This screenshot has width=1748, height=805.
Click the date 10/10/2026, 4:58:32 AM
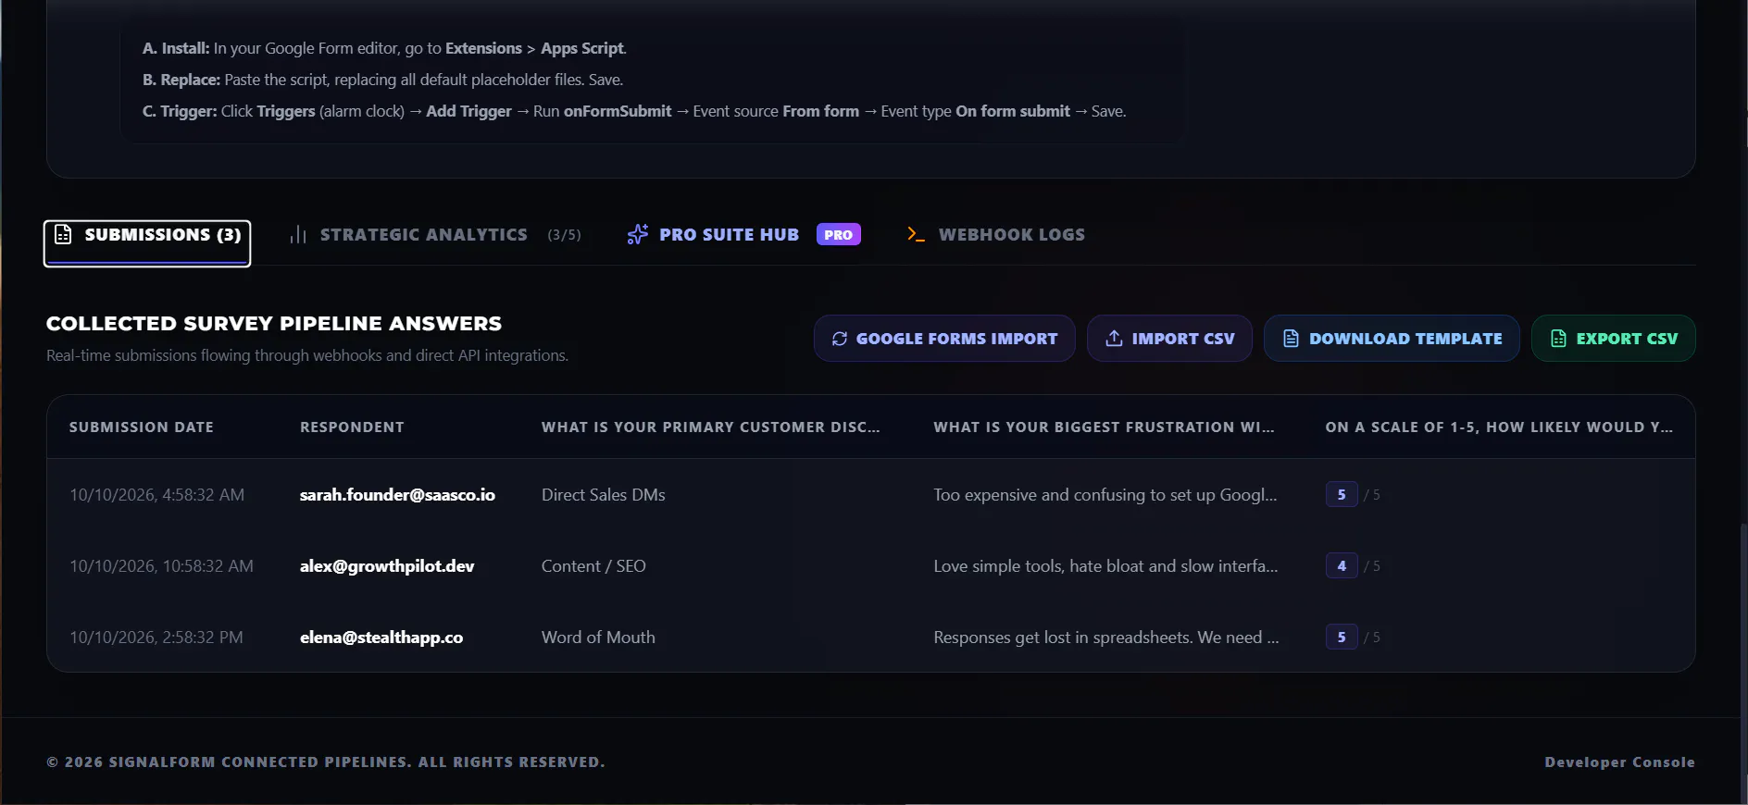point(157,495)
